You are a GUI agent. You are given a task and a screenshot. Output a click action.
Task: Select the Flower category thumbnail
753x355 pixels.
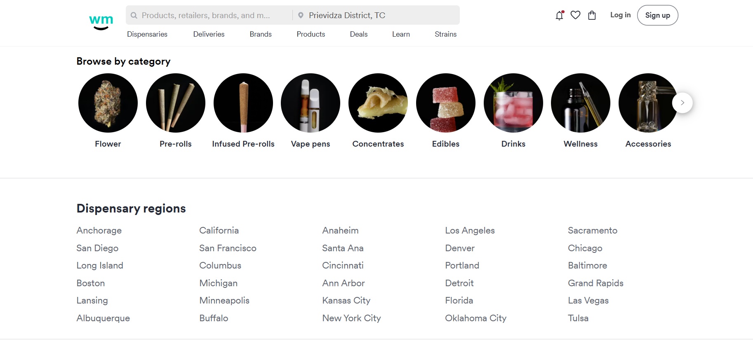click(x=108, y=103)
